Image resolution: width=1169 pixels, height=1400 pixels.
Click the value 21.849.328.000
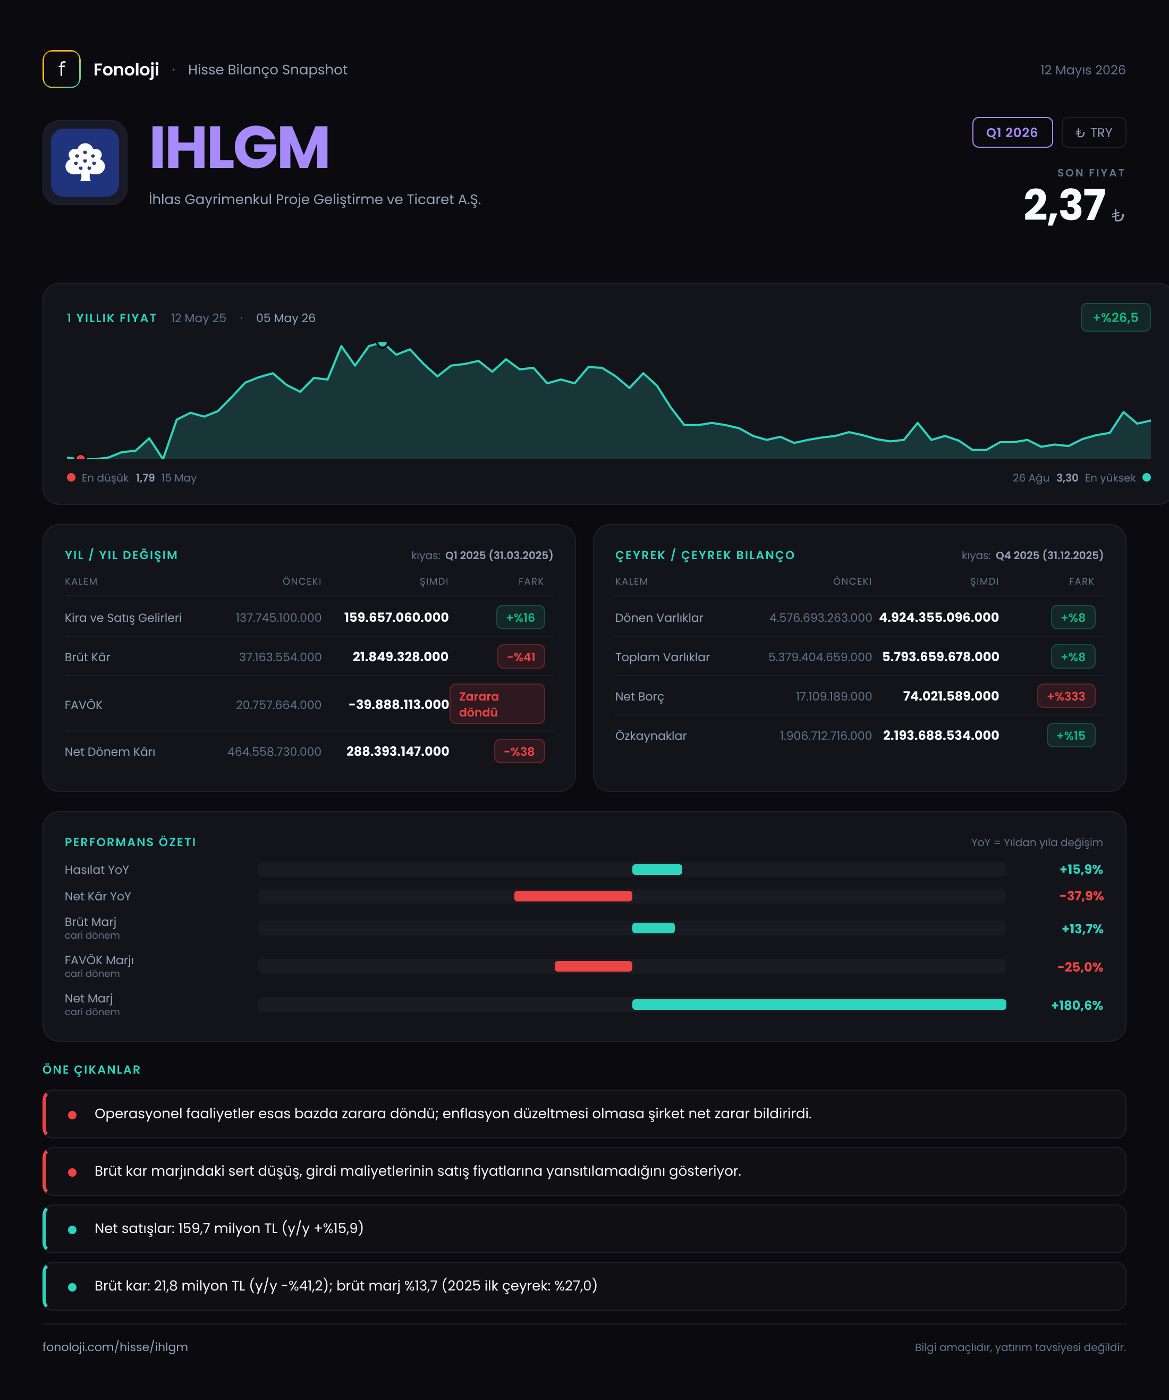pos(401,656)
